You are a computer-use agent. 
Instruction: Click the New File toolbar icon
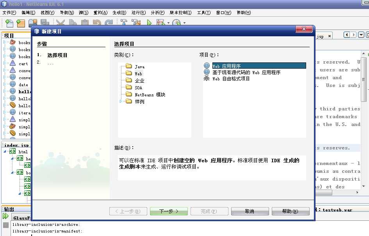pyautogui.click(x=9, y=23)
